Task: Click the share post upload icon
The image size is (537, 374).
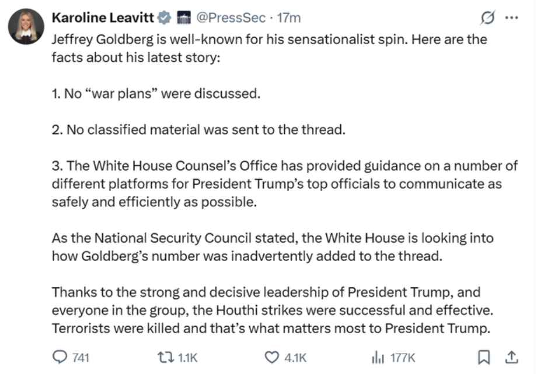Action: pos(511,357)
